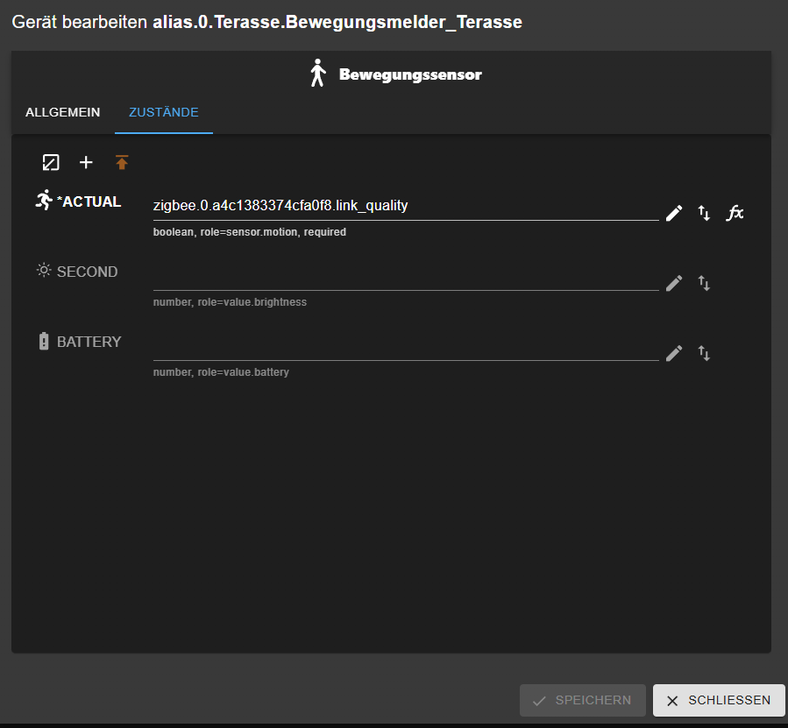Click the running figure icon beside ACTUAL
788x728 pixels.
coord(44,201)
